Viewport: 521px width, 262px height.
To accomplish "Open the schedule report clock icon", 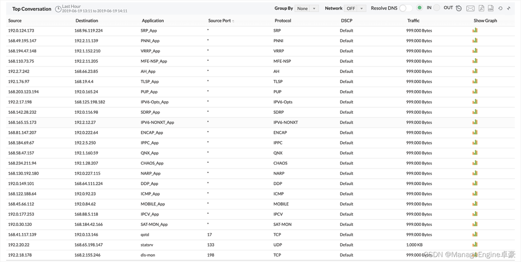I will click(x=459, y=8).
